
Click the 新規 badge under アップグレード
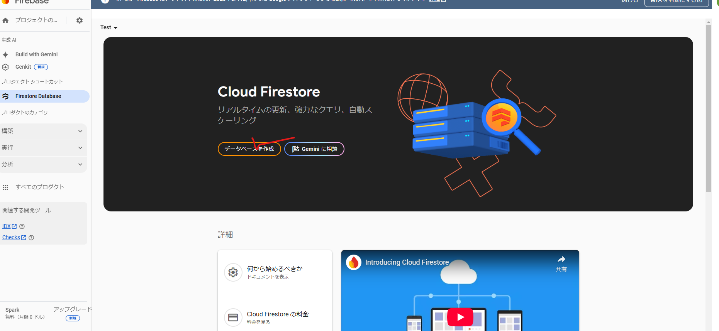click(73, 318)
